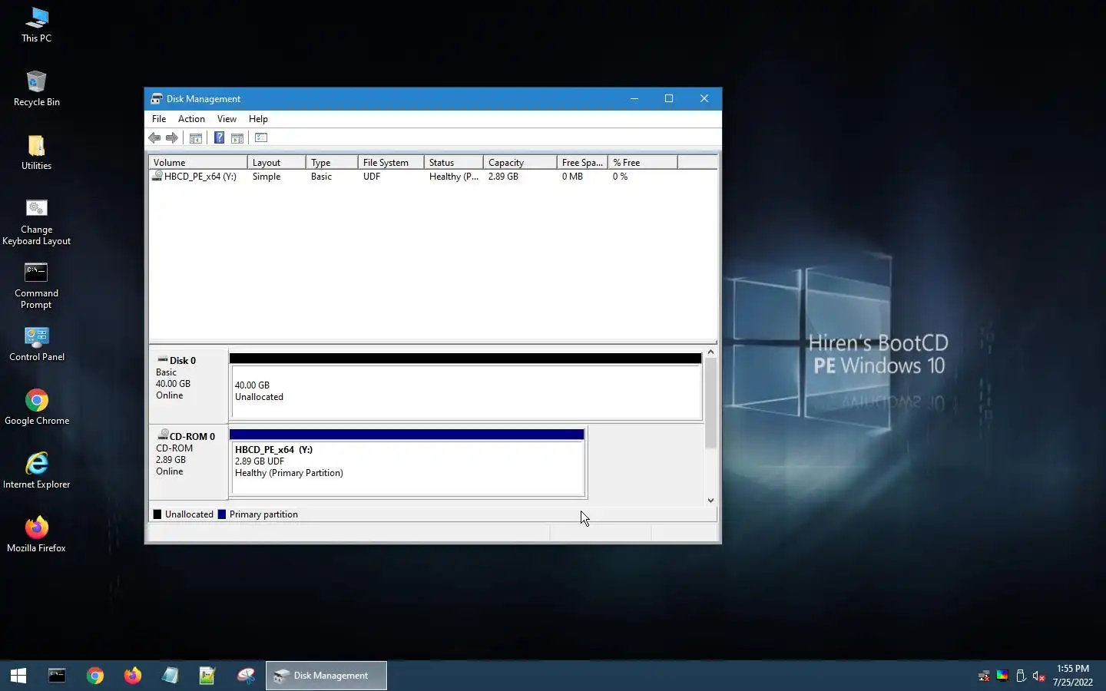Click the '0 MB' free space cell
Viewport: 1106px width, 691px height.
point(572,177)
